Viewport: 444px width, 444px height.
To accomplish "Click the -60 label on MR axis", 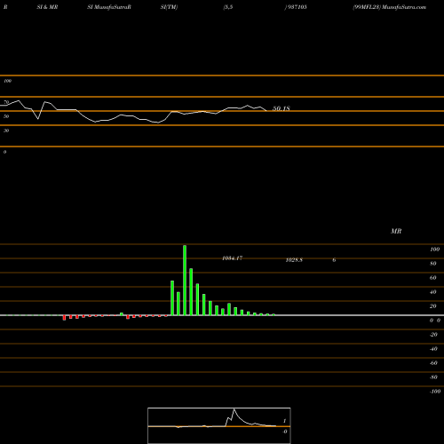I will [433, 363].
